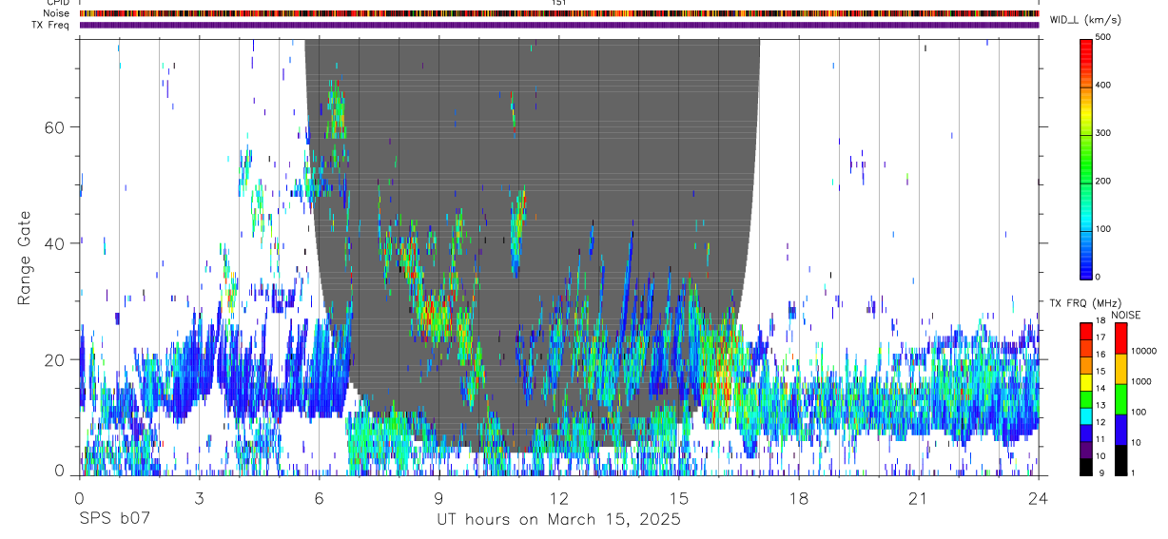The height and width of the screenshot is (539, 1168).
Task: Click the 500 value on WID⊥ color bar
Action: (x=1102, y=38)
